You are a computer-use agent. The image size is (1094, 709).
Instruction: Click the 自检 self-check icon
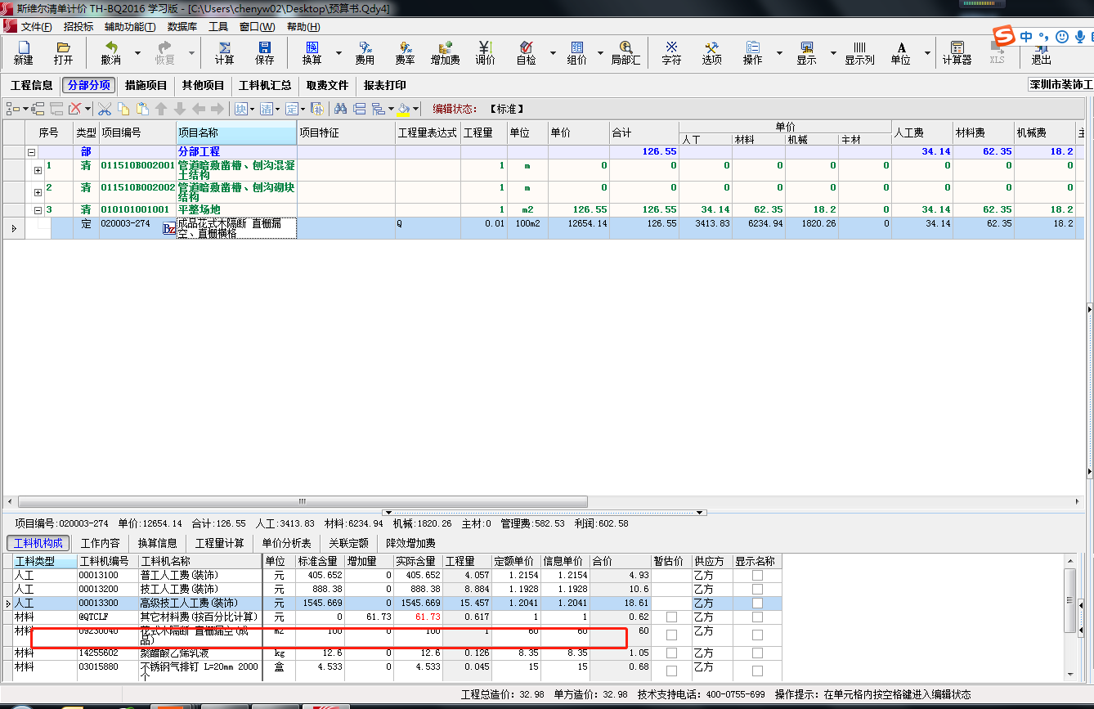click(x=526, y=53)
